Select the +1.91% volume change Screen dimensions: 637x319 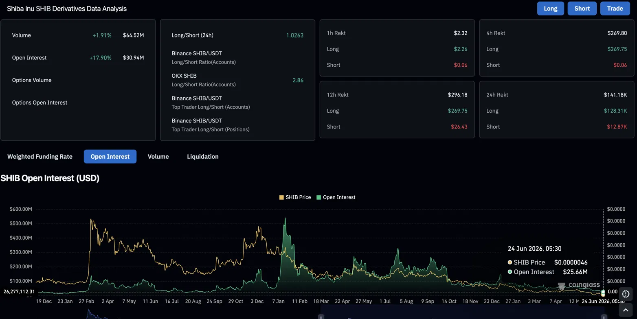point(102,35)
